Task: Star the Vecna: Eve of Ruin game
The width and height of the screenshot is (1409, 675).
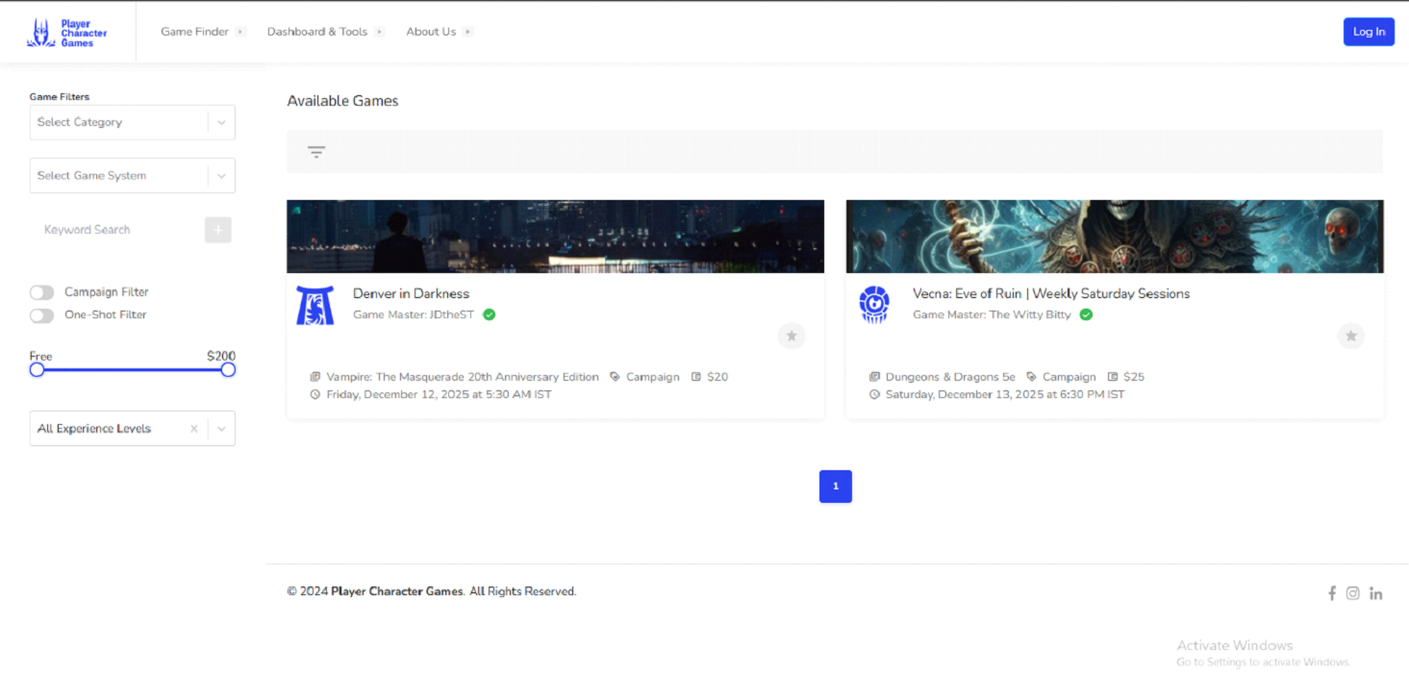Action: point(1350,336)
